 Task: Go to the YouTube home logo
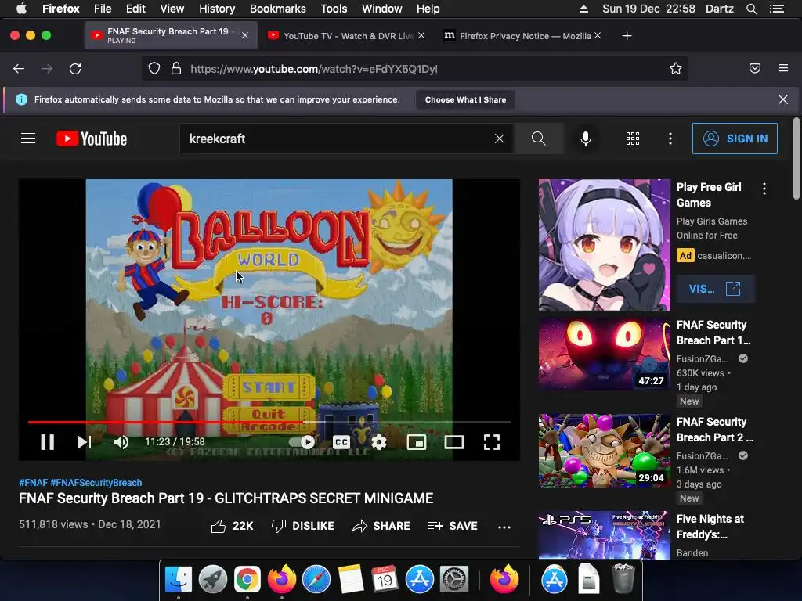tap(92, 139)
